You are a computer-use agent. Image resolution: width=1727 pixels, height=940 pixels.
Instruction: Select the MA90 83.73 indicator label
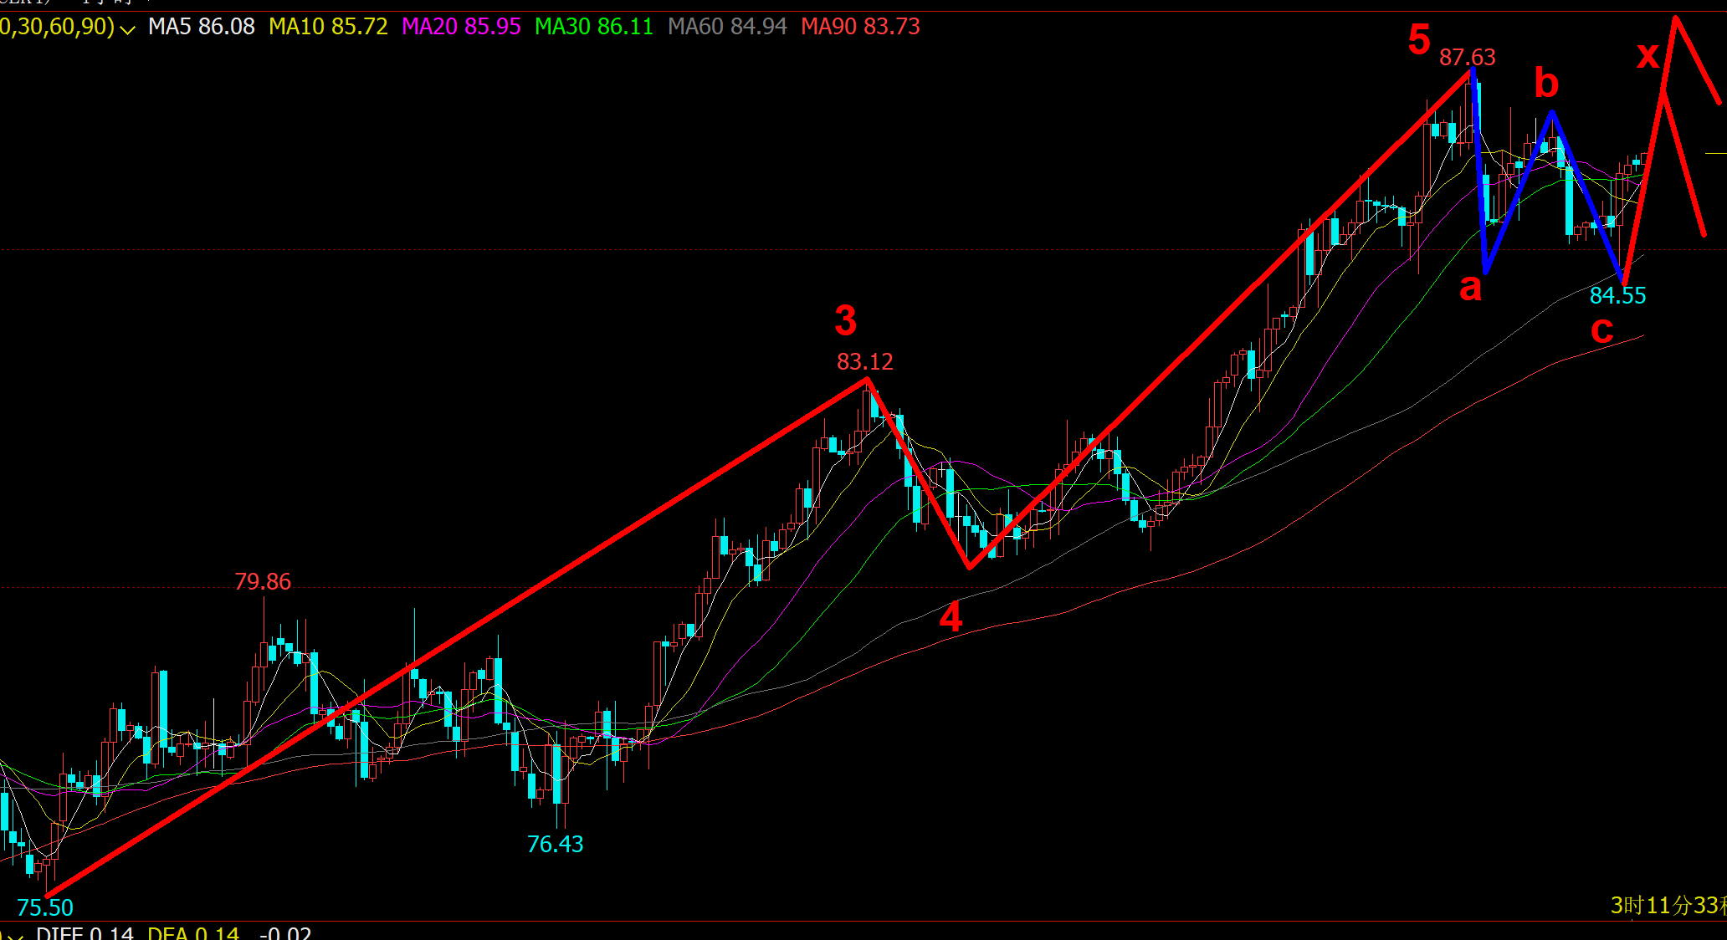click(x=860, y=27)
